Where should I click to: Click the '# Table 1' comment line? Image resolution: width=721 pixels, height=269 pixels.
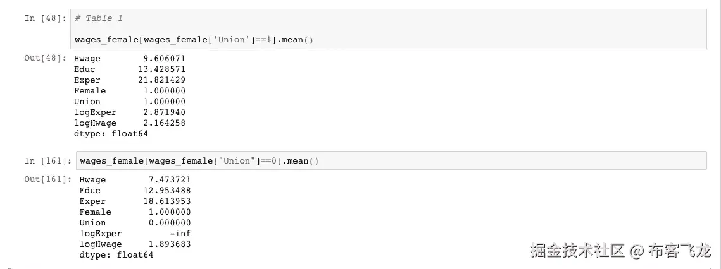pyautogui.click(x=99, y=18)
